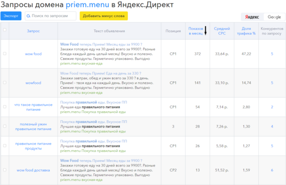Click the CPC value 7,14 р.
This screenshot has height=185, width=286.
(222, 107)
